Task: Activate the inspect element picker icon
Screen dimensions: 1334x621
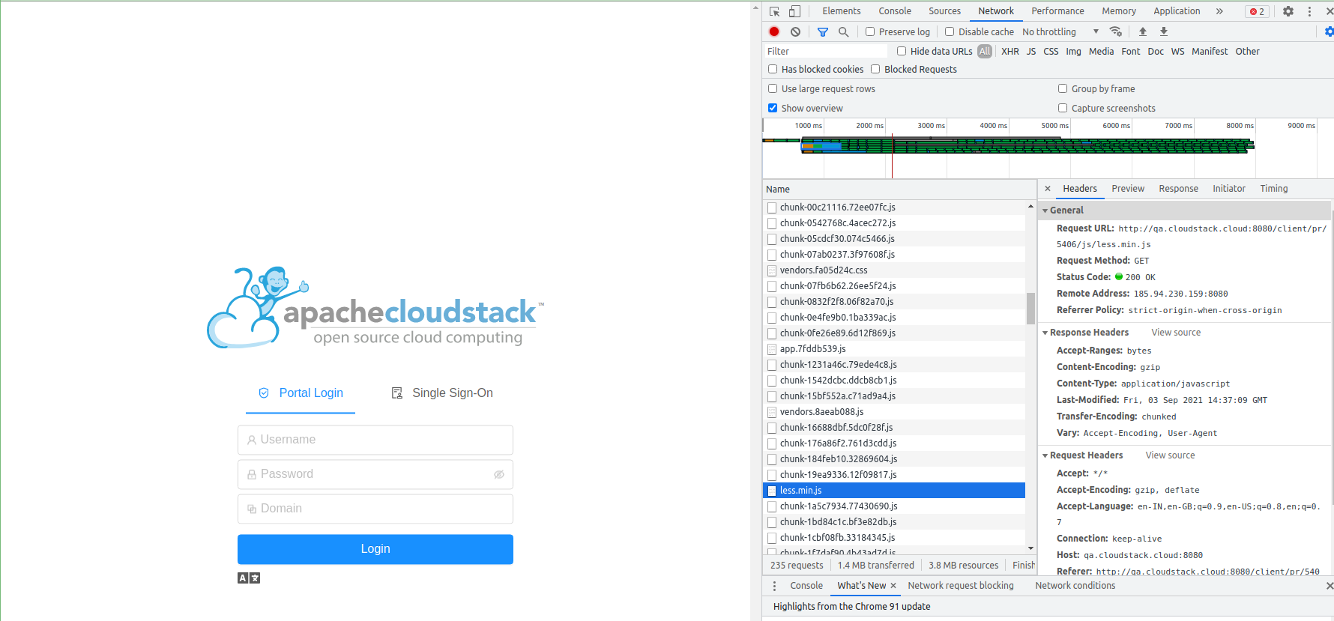Action: [x=775, y=11]
